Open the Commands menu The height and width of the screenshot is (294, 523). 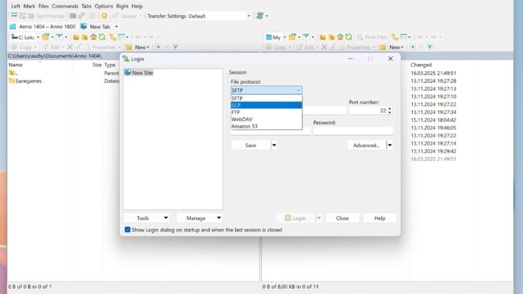[65, 6]
